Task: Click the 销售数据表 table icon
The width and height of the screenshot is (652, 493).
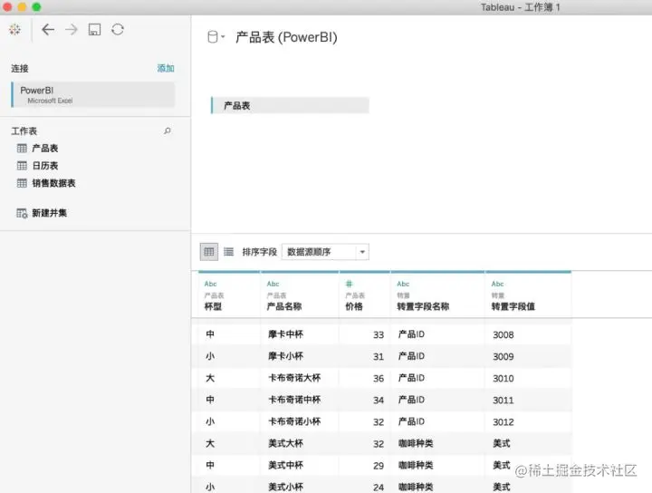Action: click(22, 183)
